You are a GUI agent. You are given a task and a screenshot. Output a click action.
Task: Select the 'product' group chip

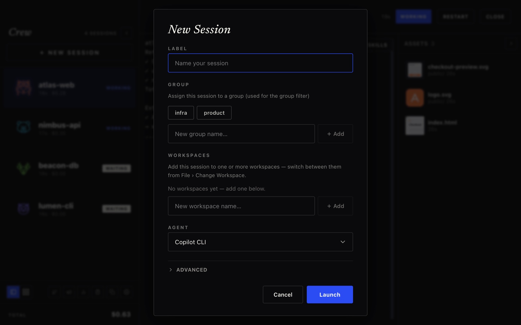[214, 113]
